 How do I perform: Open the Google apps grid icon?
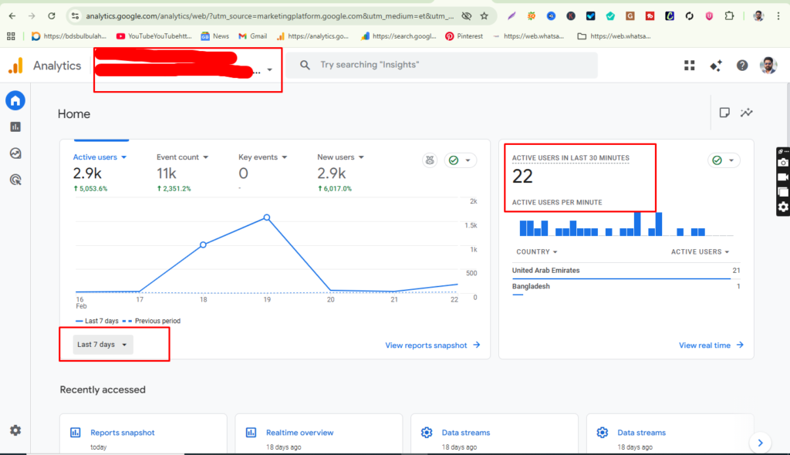pos(689,66)
